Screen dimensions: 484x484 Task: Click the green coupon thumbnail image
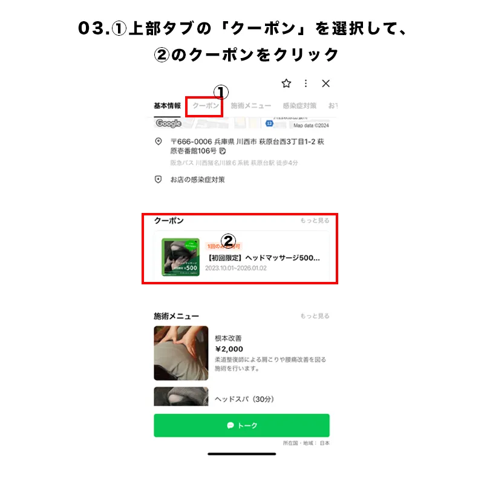(180, 257)
